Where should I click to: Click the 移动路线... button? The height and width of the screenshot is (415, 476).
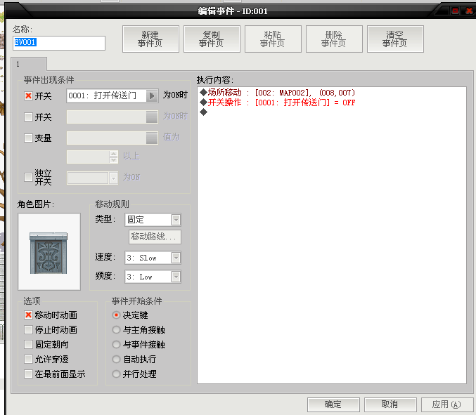[155, 237]
